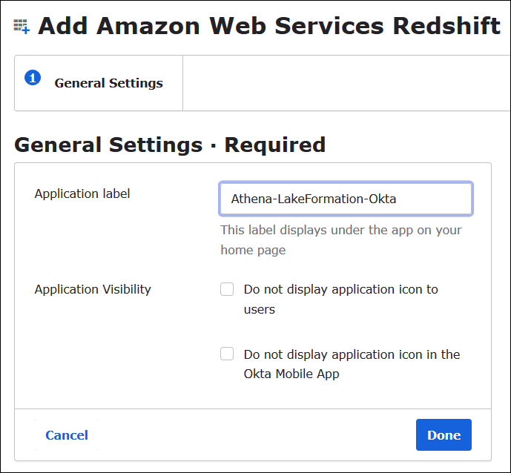The width and height of the screenshot is (511, 473).
Task: Click the 'Application label' field label
Action: pos(82,193)
